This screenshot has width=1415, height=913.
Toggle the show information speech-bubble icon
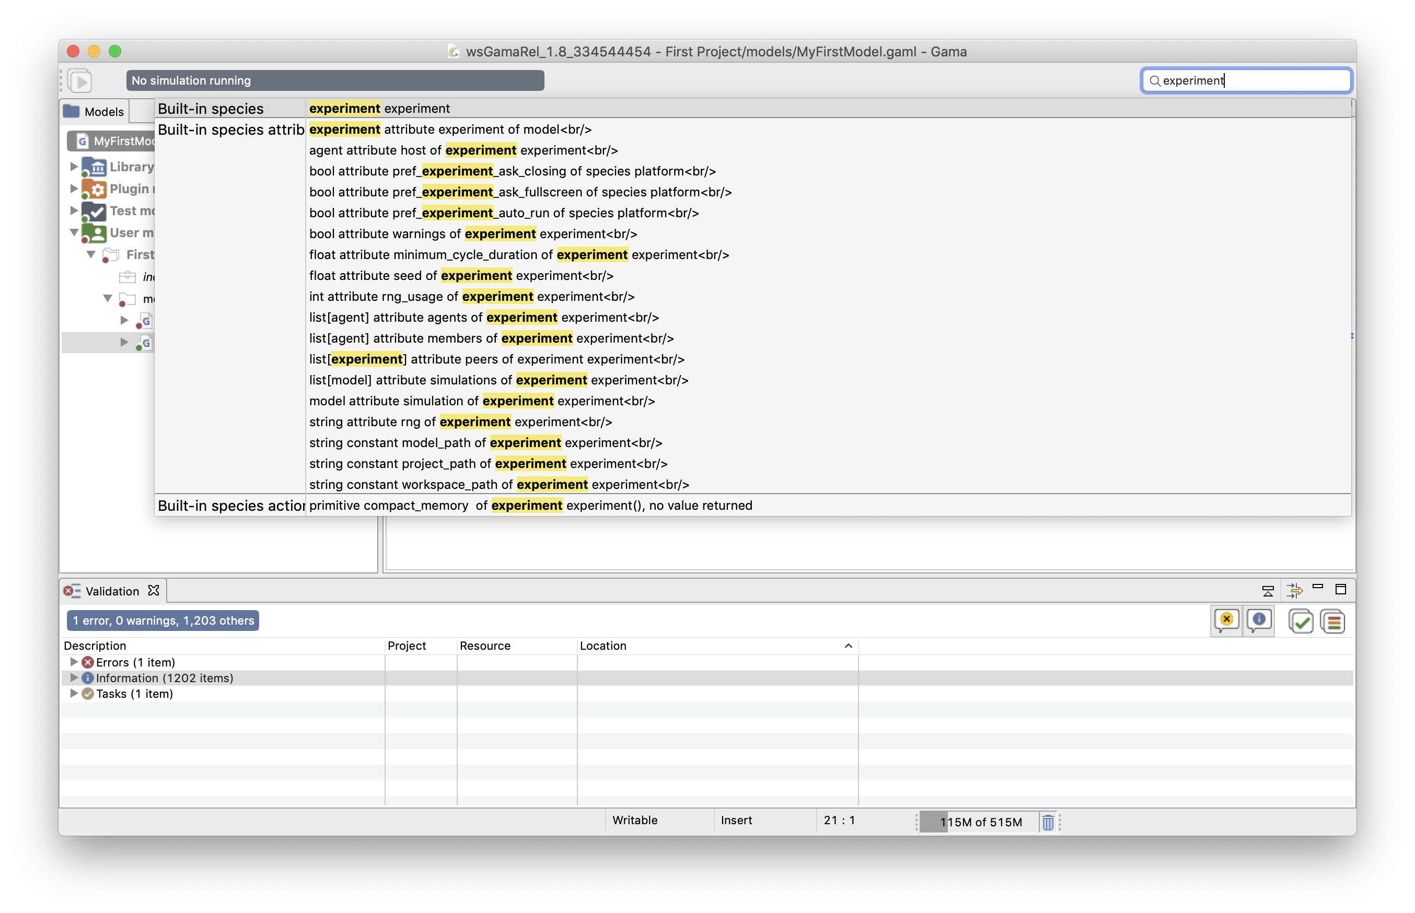tap(1258, 621)
